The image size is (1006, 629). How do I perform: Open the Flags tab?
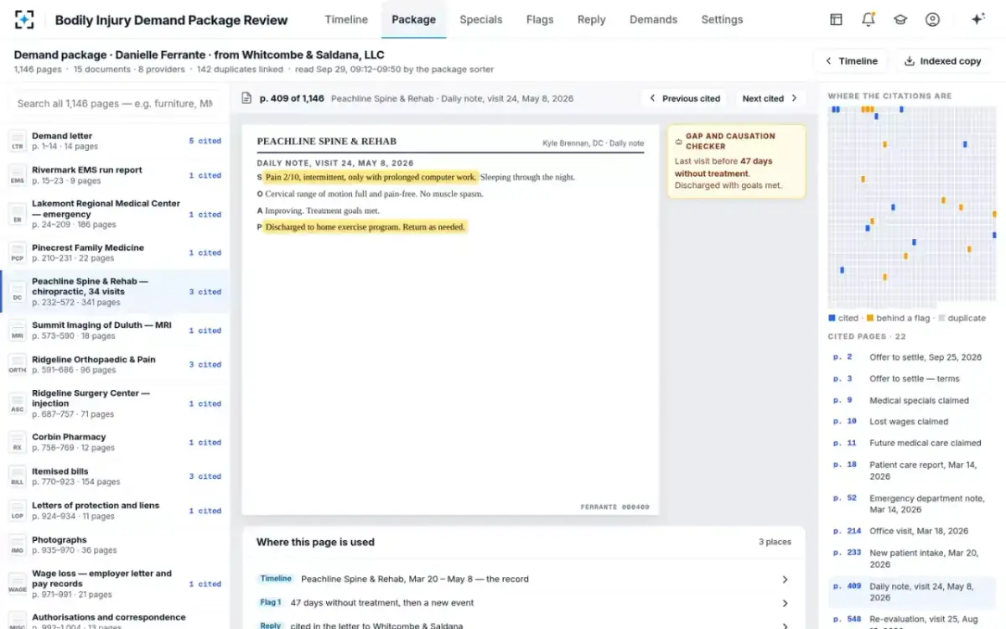pos(540,19)
